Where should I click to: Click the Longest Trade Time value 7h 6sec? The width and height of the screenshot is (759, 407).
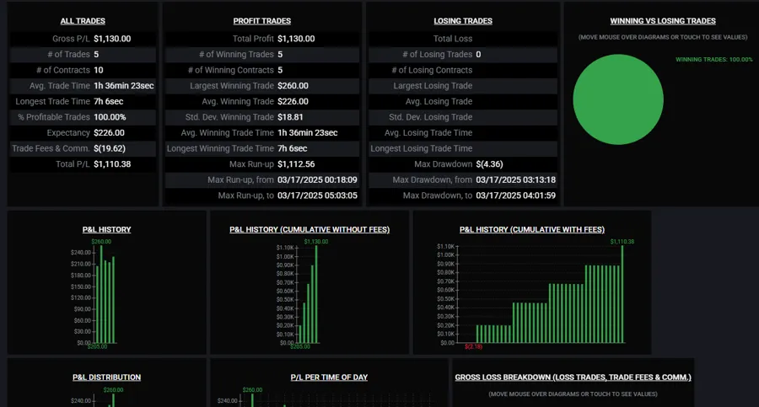tap(109, 102)
